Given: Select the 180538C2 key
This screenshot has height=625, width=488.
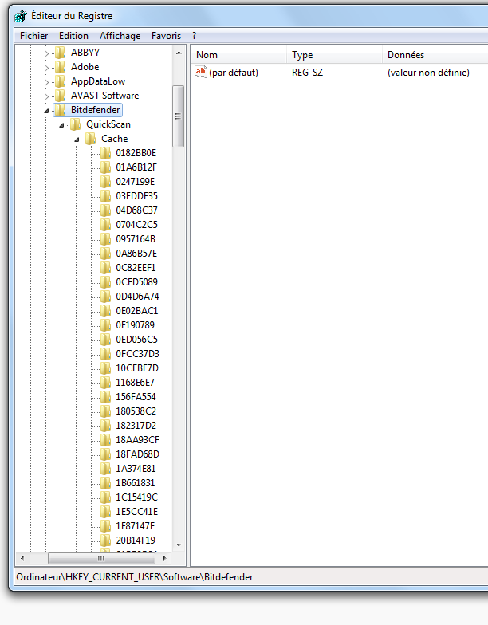Looking at the screenshot, I should pyautogui.click(x=136, y=411).
